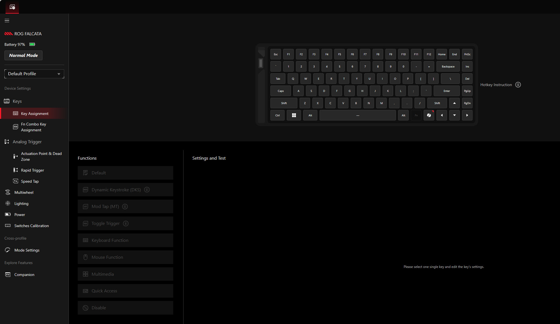Open Fn Combo Key Assignment page
The width and height of the screenshot is (560, 324).
coord(33,127)
